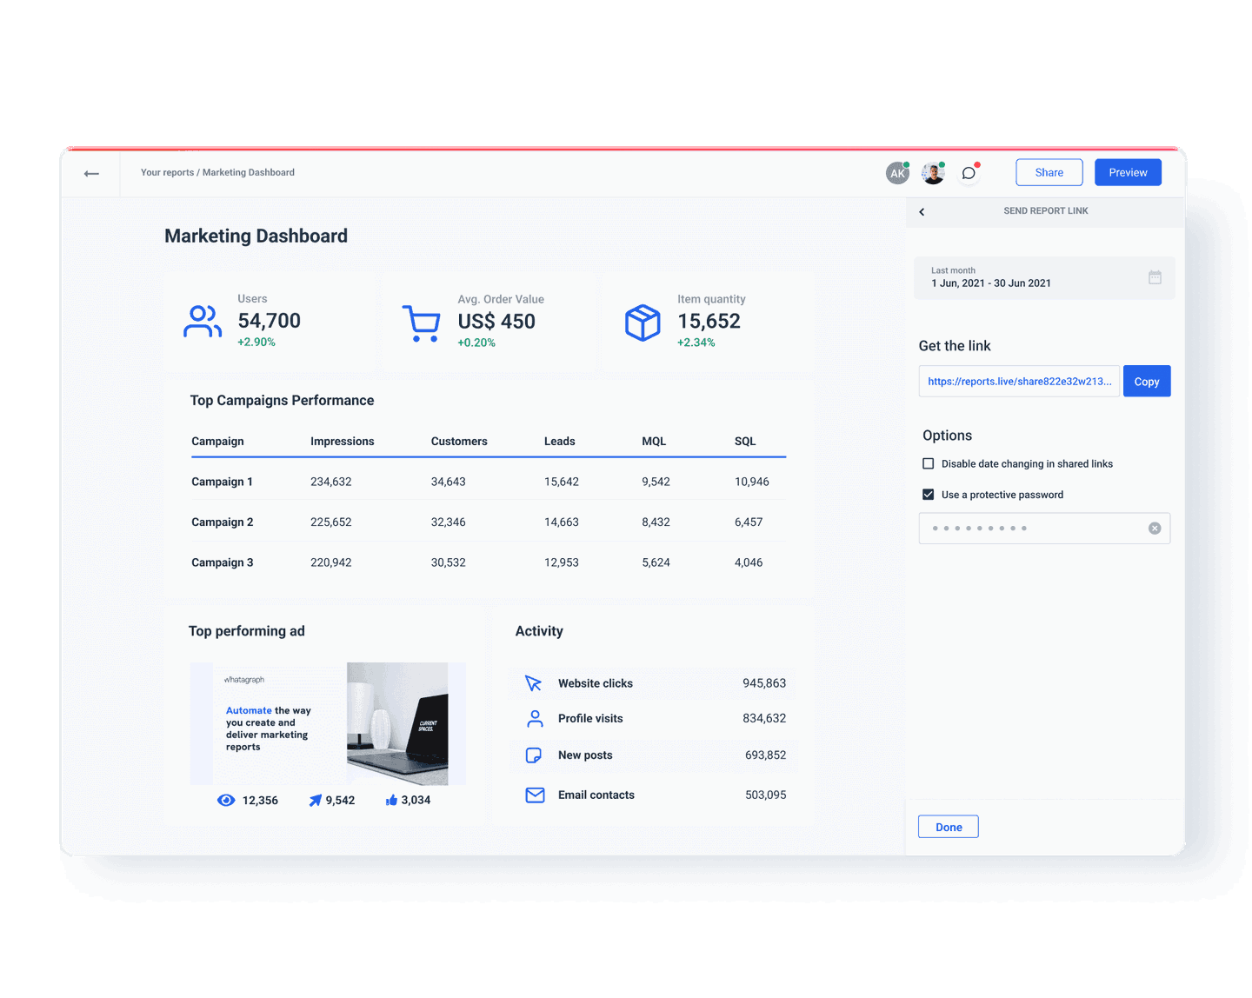
Task: Enable disable date changing in shared links
Action: coord(928,463)
